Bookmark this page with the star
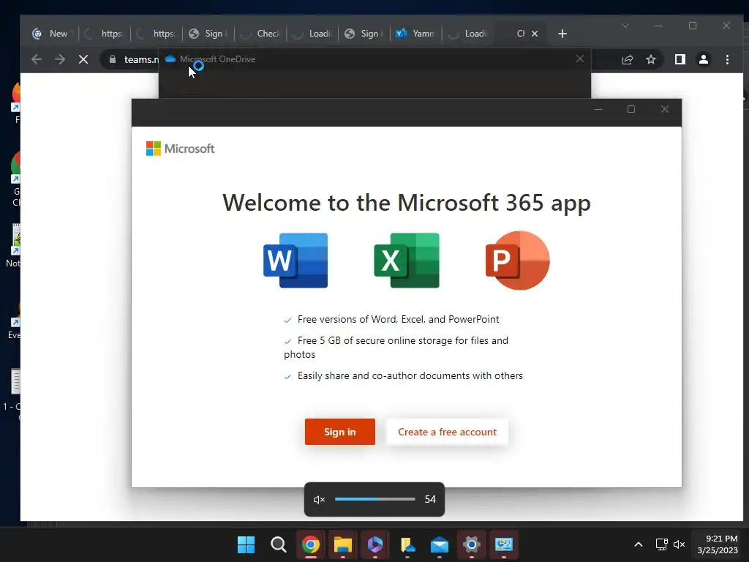749x562 pixels. click(x=650, y=59)
